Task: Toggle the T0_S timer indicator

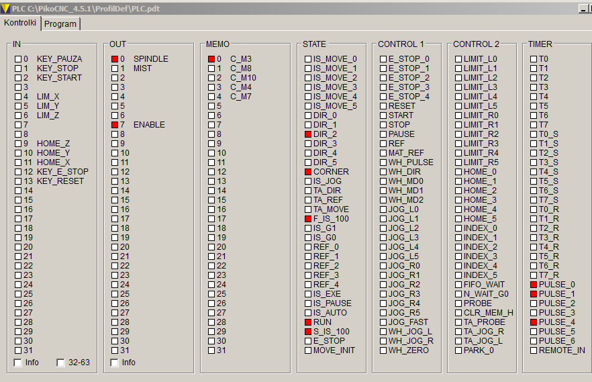Action: (x=534, y=134)
